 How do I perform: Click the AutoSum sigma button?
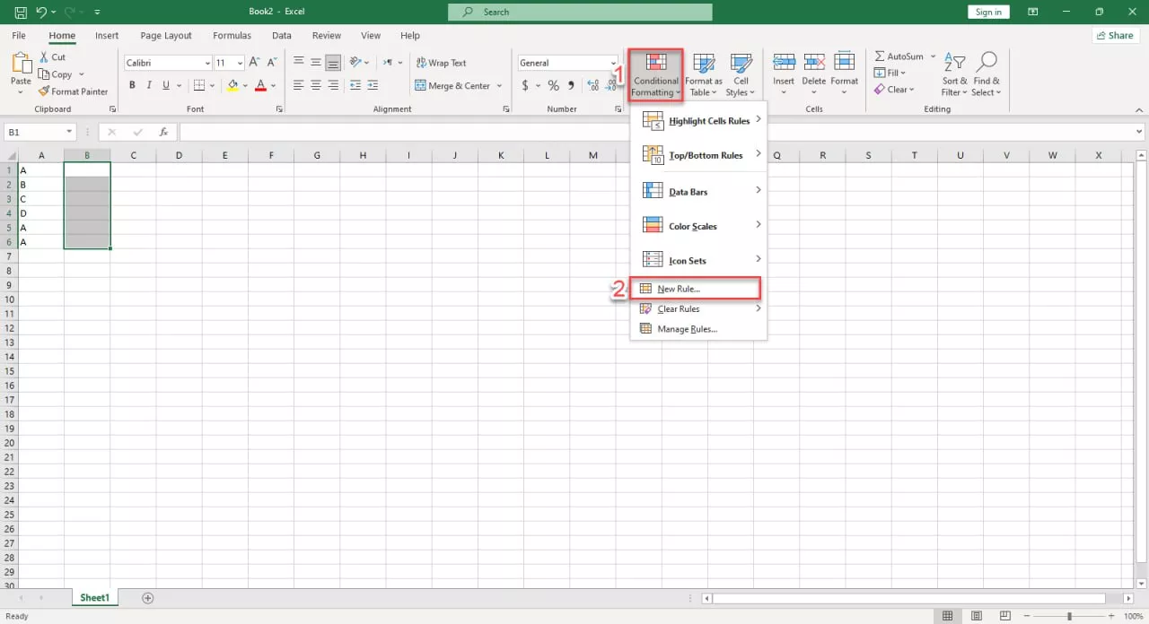899,56
